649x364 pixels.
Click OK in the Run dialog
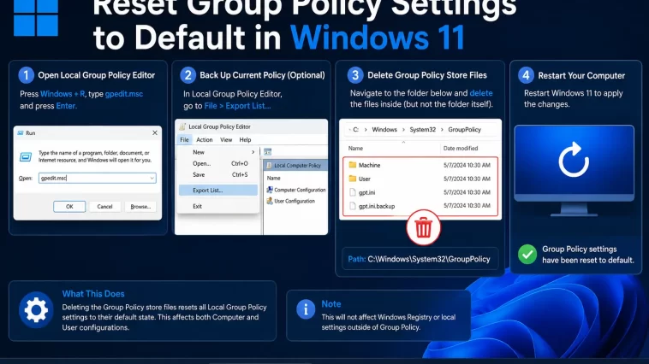[x=69, y=207]
